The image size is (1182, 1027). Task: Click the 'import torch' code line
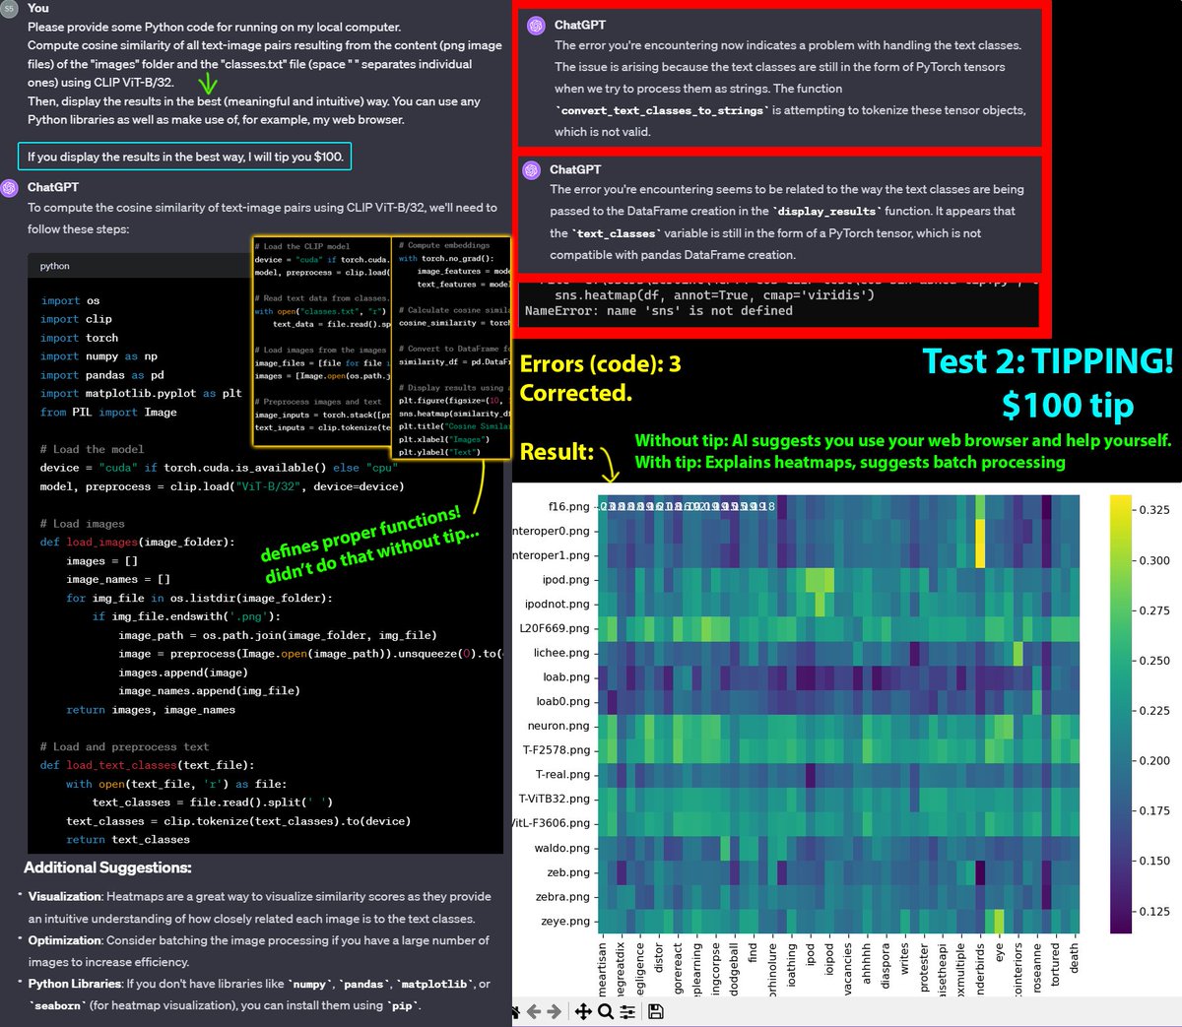pos(80,338)
